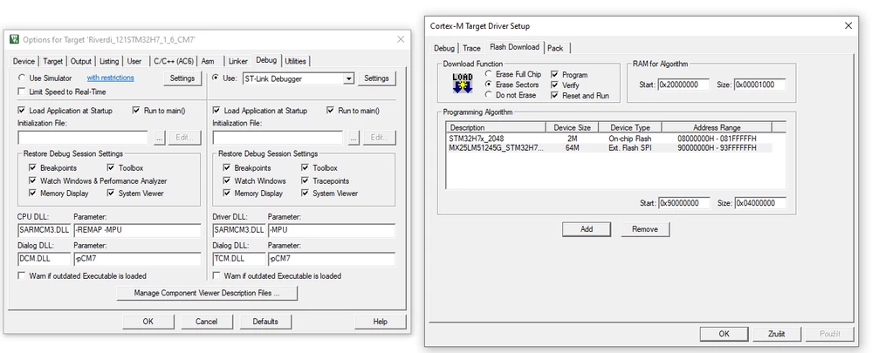This screenshot has width=872, height=353.
Task: Confirm Options dialog with OK
Action: coord(148,322)
